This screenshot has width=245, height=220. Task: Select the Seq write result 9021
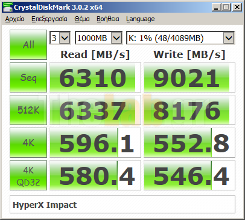(189, 77)
